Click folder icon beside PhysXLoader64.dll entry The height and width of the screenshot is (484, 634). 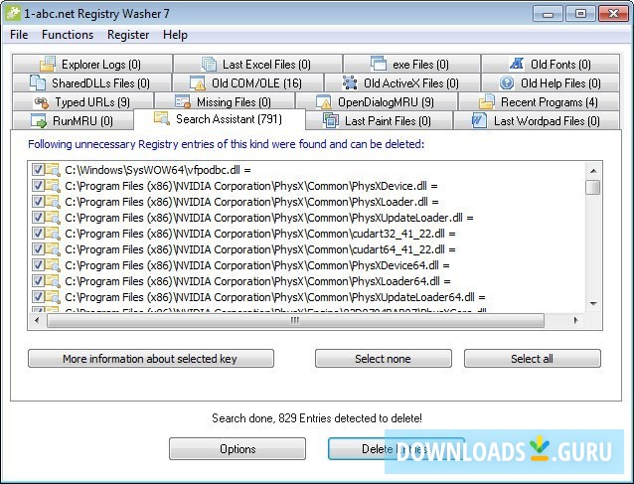tap(53, 281)
